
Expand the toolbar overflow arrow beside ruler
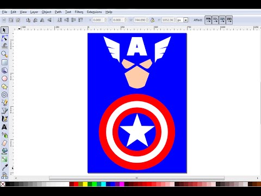point(19,29)
